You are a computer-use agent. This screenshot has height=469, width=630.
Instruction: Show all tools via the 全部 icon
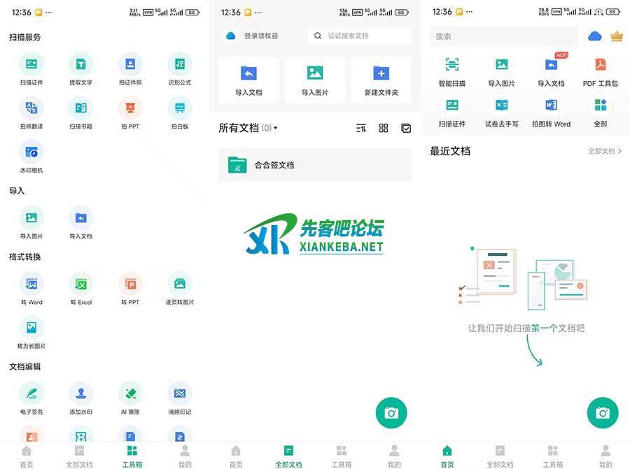point(600,110)
